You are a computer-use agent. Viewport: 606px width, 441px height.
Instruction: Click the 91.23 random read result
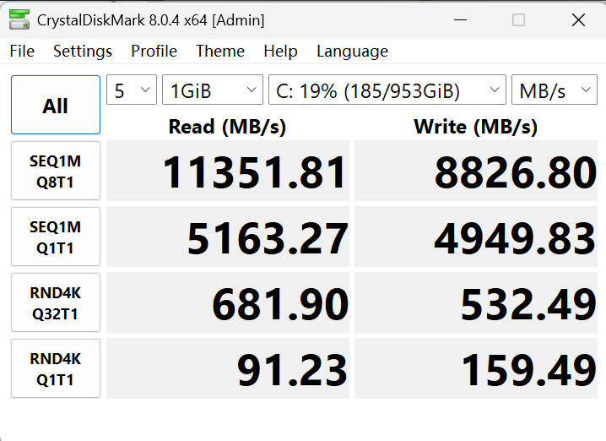coord(291,370)
